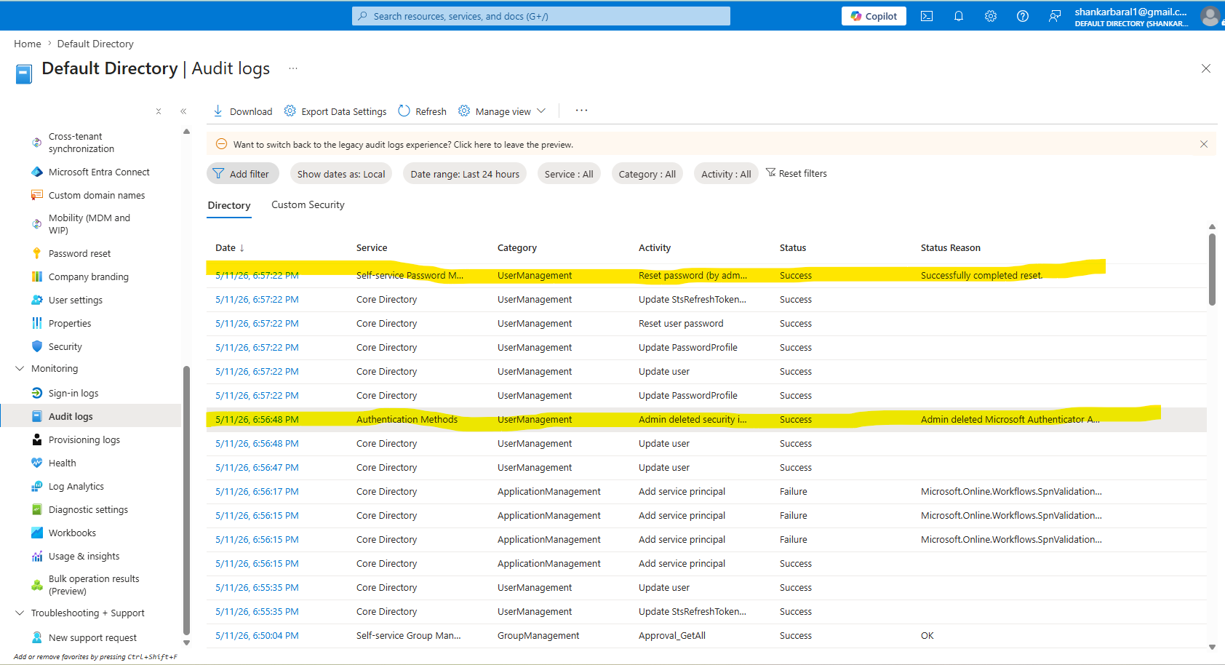
Task: Switch to the Directory tab
Action: coord(229,206)
